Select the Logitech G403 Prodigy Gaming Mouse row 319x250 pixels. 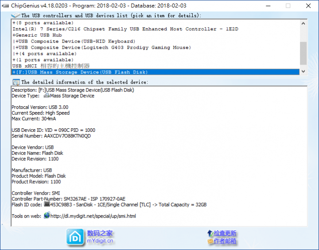pyautogui.click(x=156, y=47)
